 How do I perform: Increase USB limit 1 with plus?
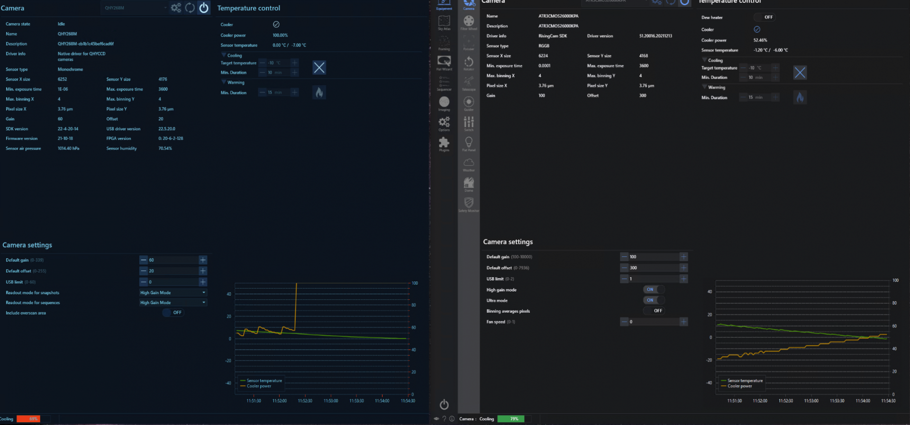tap(683, 279)
